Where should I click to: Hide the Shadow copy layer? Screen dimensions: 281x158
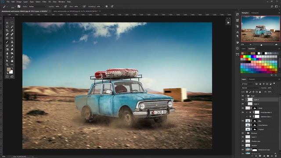click(243, 141)
